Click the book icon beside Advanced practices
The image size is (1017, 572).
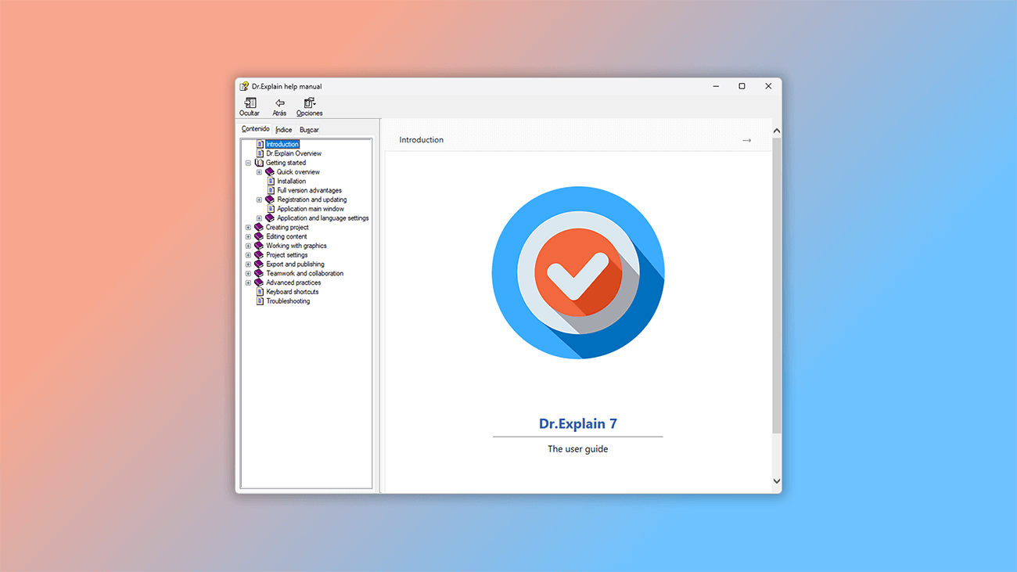tap(259, 282)
